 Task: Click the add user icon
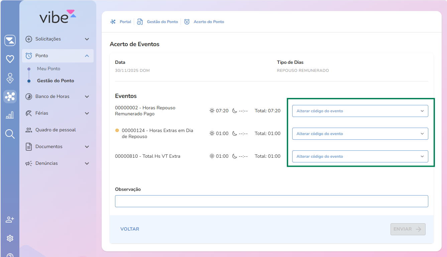click(10, 220)
